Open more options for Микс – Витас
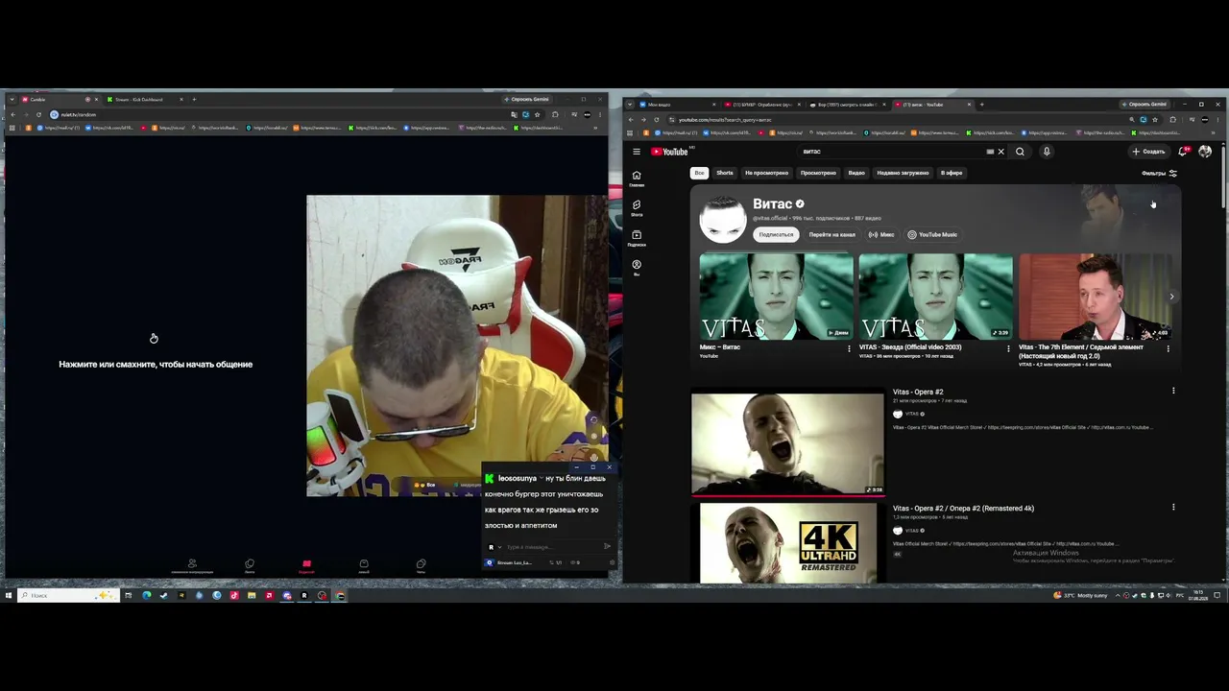The height and width of the screenshot is (691, 1229). tap(849, 348)
